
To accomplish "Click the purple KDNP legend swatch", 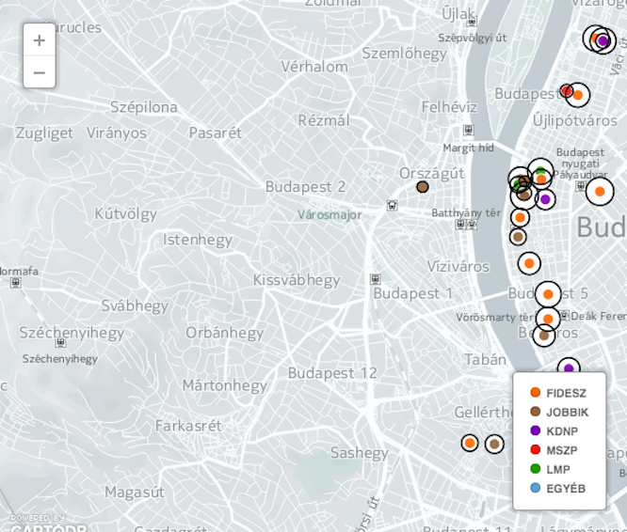I will point(535,430).
